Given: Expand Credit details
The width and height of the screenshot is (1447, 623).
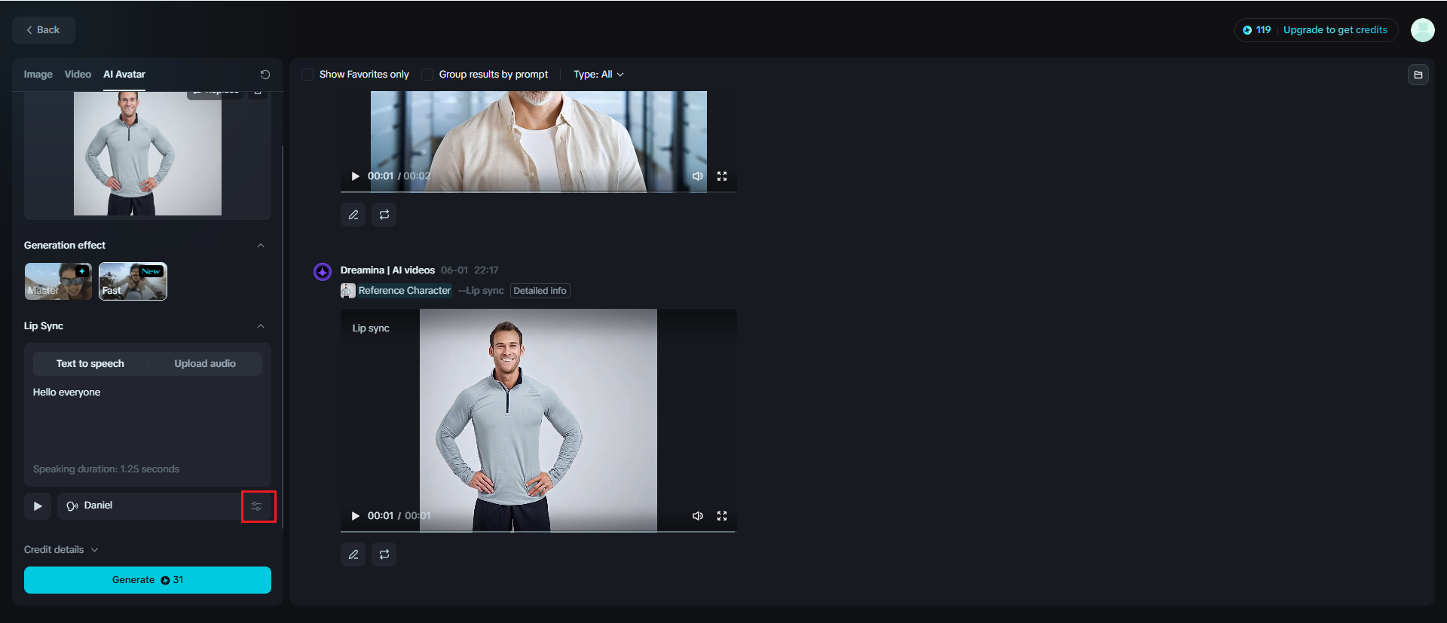Looking at the screenshot, I should coord(61,550).
